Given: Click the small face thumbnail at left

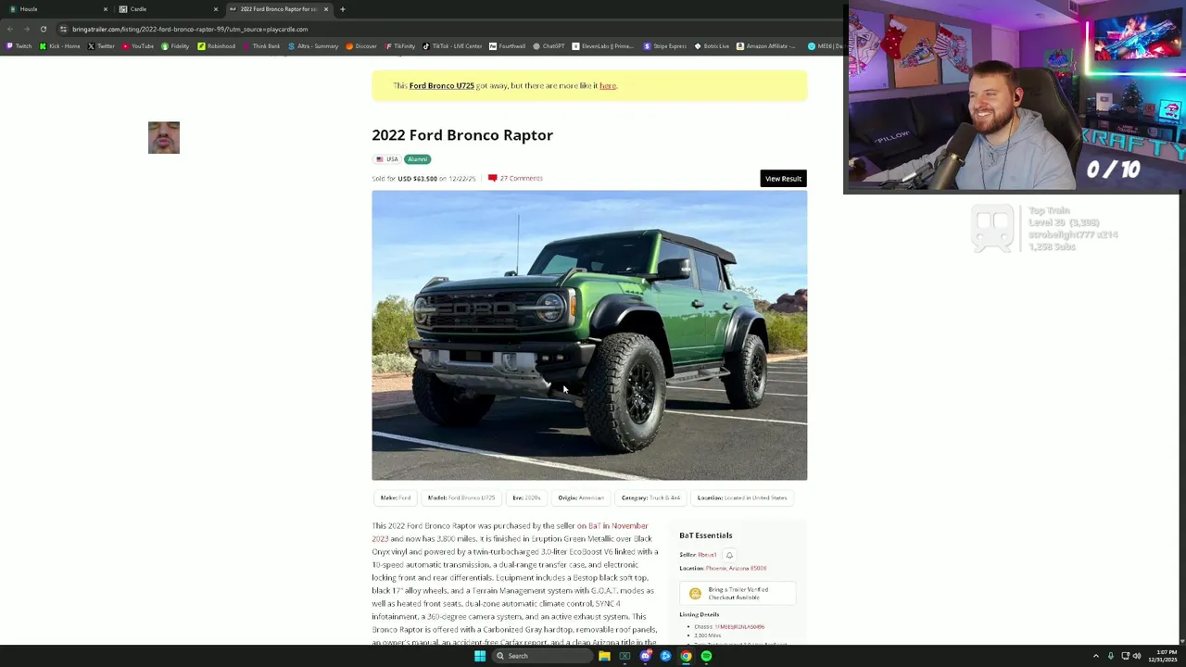Looking at the screenshot, I should coord(164,137).
